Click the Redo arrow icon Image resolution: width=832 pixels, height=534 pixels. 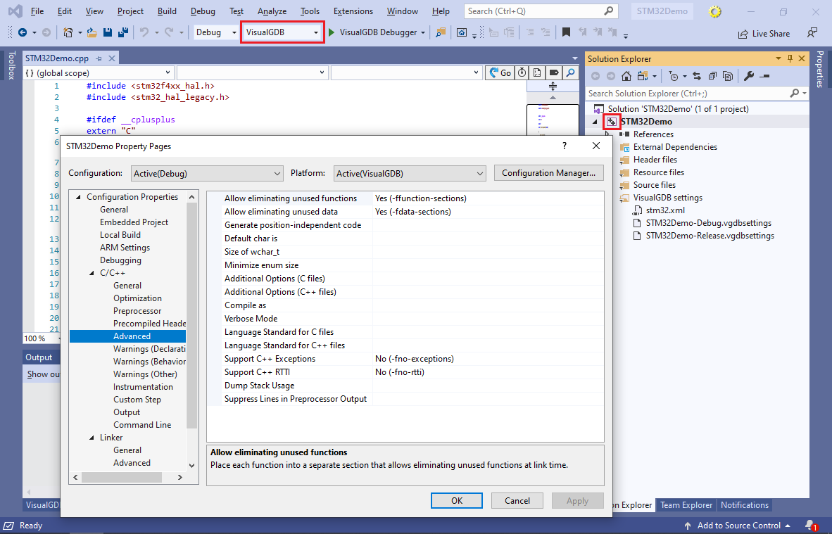(x=169, y=32)
